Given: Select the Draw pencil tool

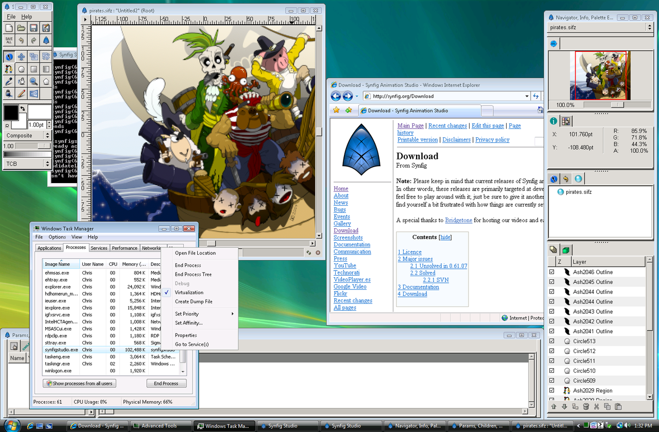Looking at the screenshot, I should pos(21,94).
